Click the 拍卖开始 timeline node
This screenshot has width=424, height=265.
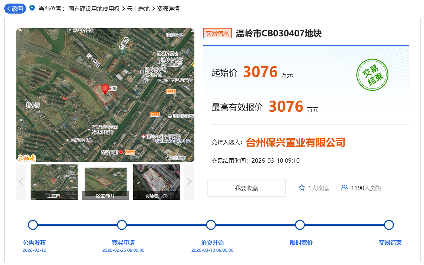click(x=211, y=225)
